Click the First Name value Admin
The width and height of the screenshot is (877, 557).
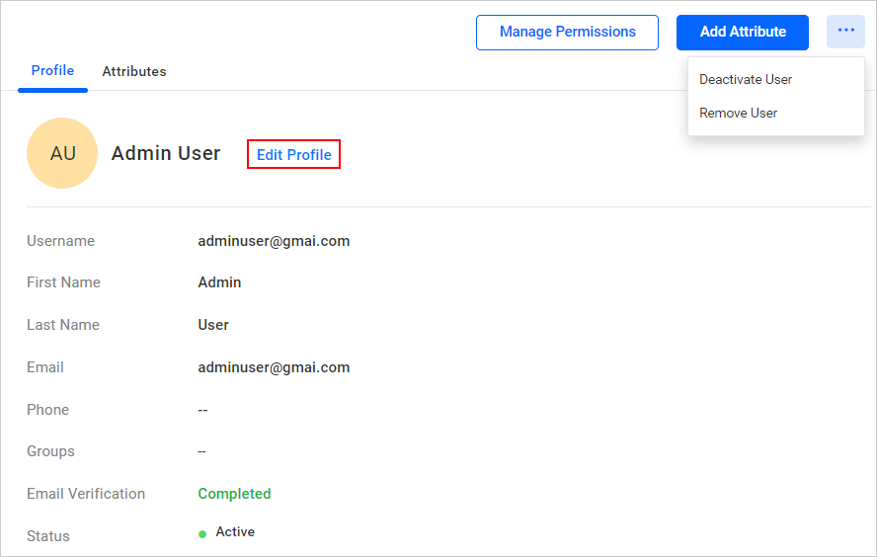(219, 282)
